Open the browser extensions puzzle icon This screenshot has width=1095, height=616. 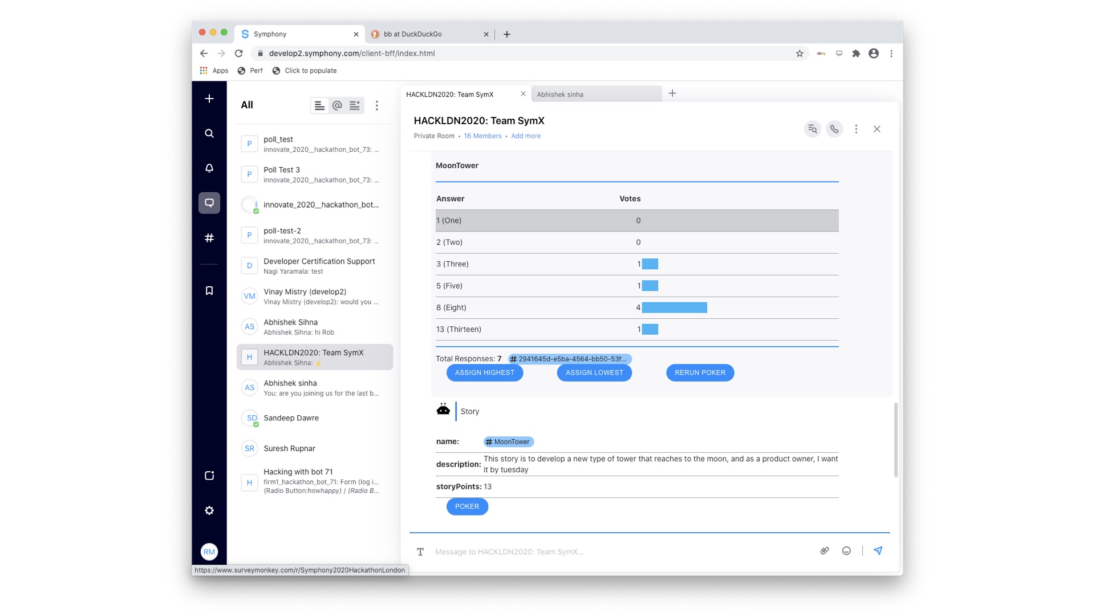[856, 53]
